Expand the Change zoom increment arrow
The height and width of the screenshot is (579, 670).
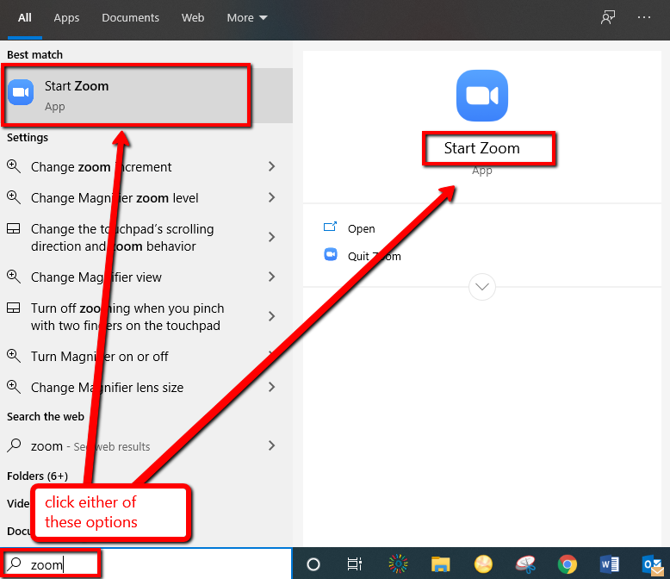click(271, 166)
